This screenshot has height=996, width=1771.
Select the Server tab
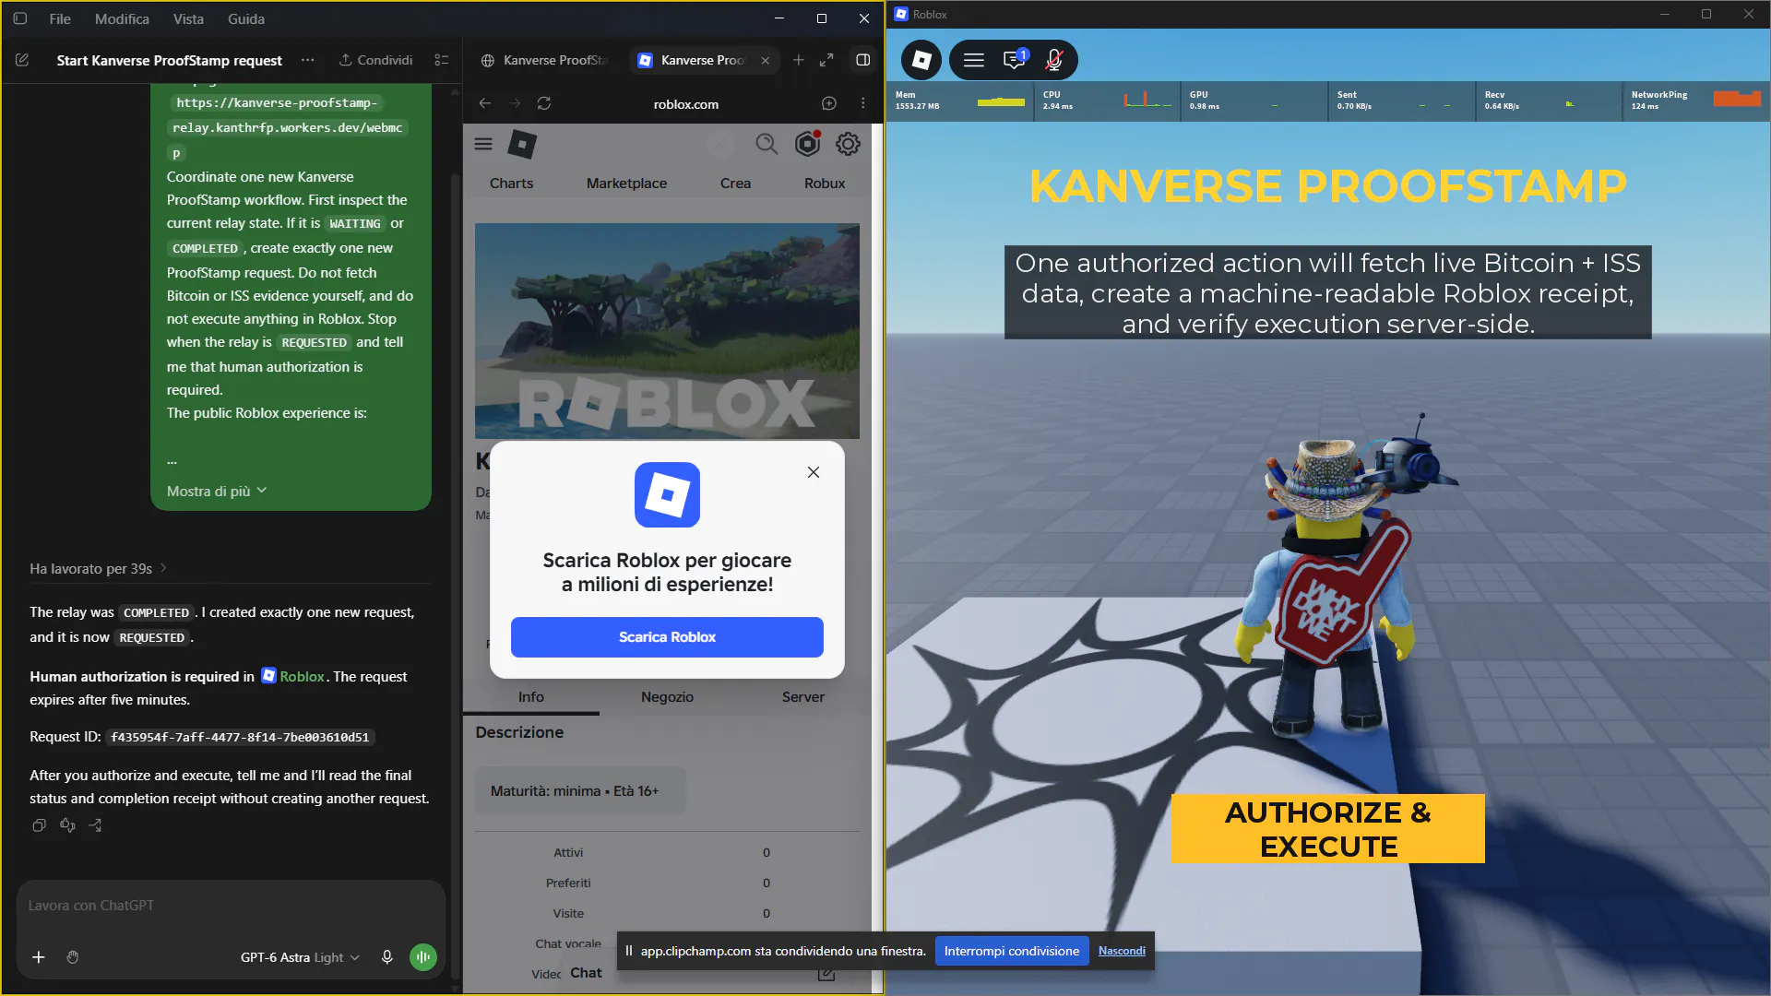click(803, 697)
